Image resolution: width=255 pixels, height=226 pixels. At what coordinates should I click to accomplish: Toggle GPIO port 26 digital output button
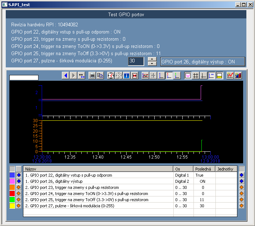(x=202, y=62)
